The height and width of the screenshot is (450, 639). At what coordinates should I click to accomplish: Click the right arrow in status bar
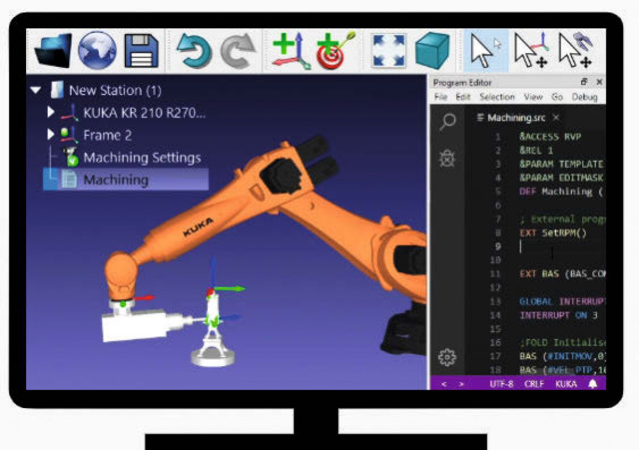pyautogui.click(x=461, y=384)
